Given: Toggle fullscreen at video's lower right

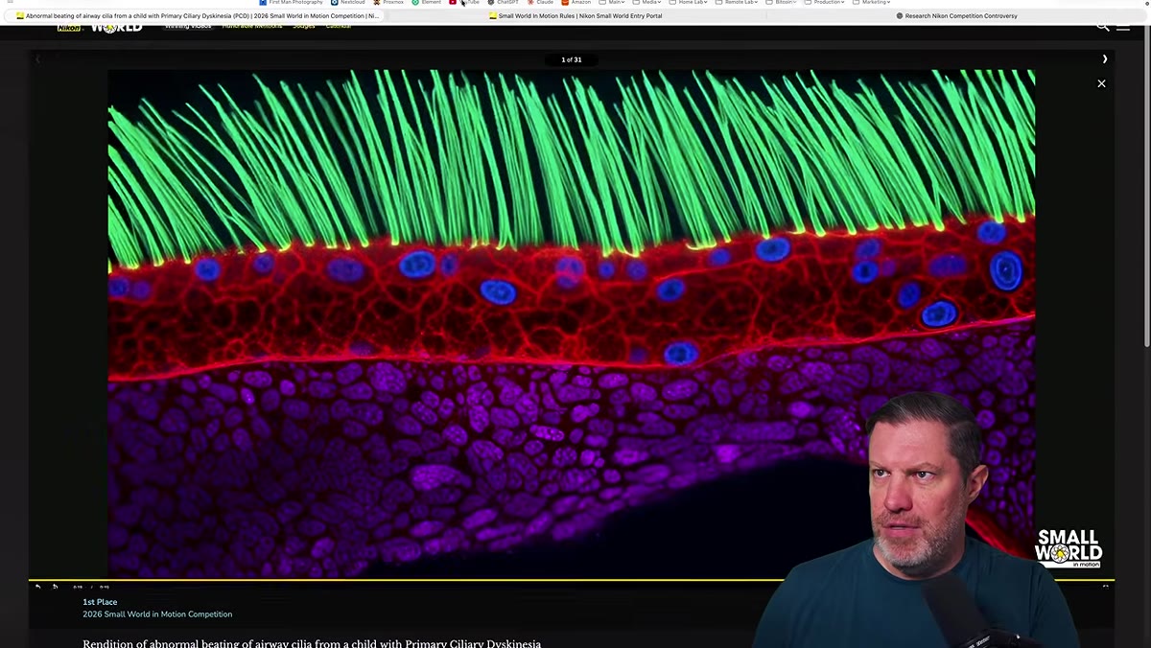Looking at the screenshot, I should coord(1105,587).
